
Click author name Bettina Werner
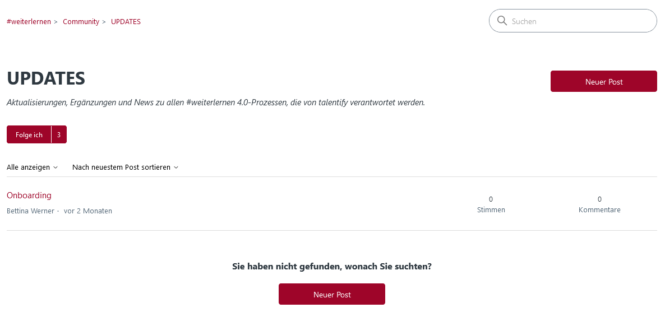(30, 211)
